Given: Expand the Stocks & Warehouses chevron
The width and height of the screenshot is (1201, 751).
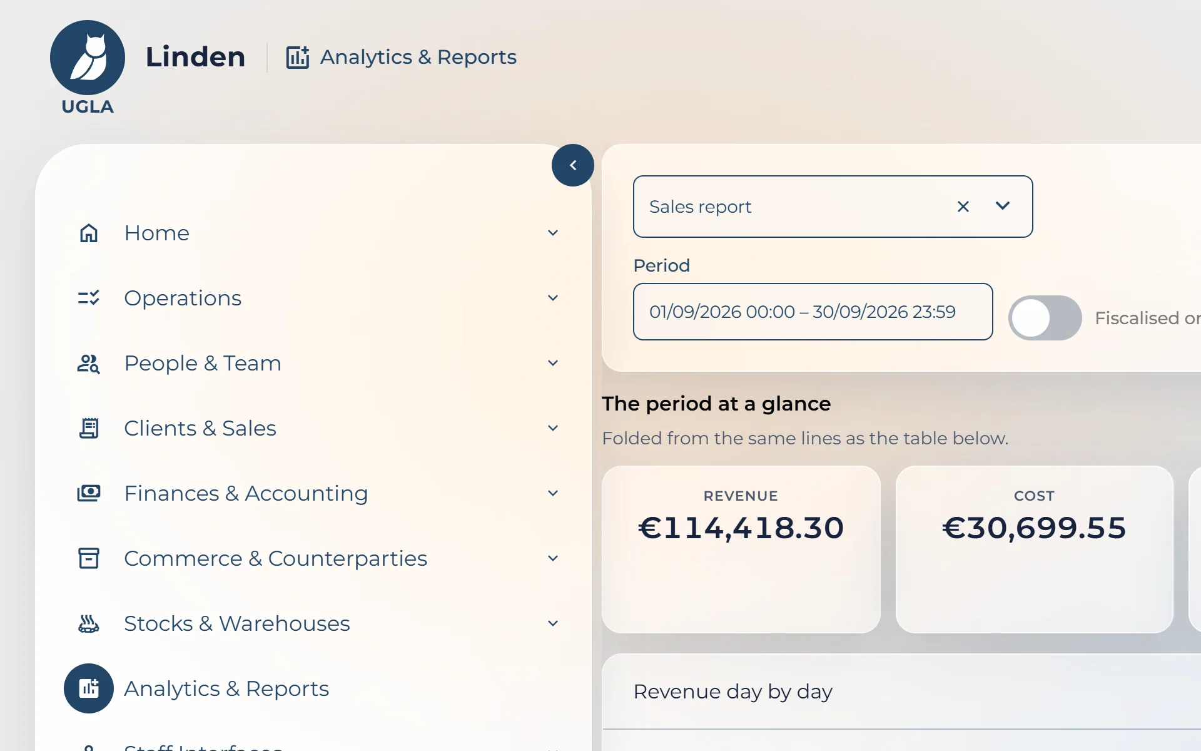Looking at the screenshot, I should tap(553, 623).
